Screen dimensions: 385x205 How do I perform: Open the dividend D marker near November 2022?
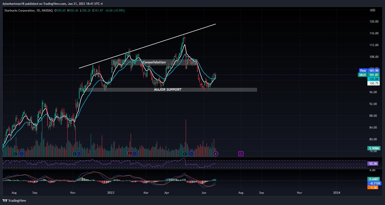[79, 154]
